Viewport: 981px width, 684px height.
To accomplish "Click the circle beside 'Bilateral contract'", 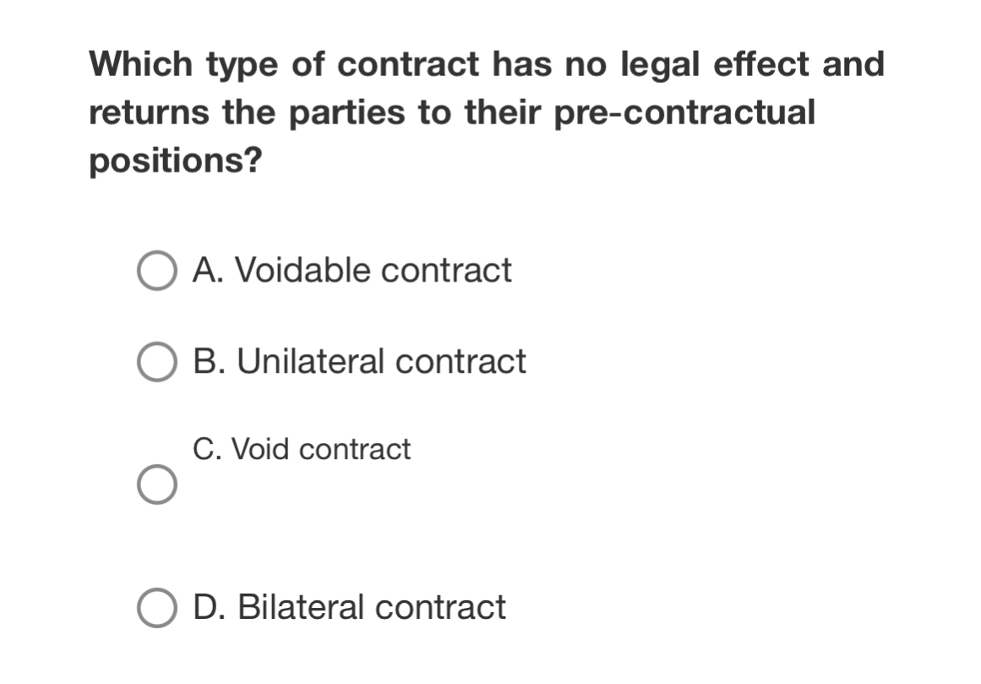I will click(x=159, y=605).
